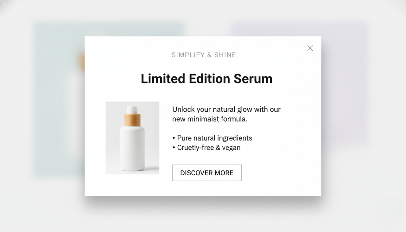Click the 'Pure natural ingredients' bullet
The width and height of the screenshot is (406, 232).
point(212,138)
